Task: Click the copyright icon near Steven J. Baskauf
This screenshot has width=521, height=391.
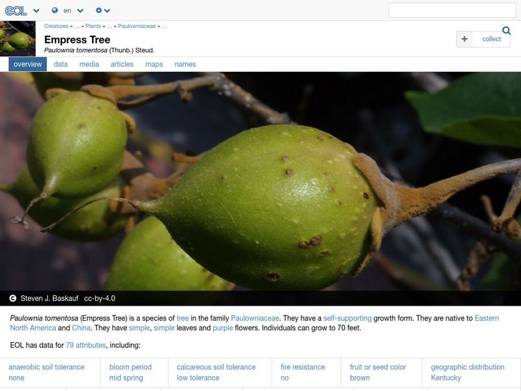Action: pos(12,298)
